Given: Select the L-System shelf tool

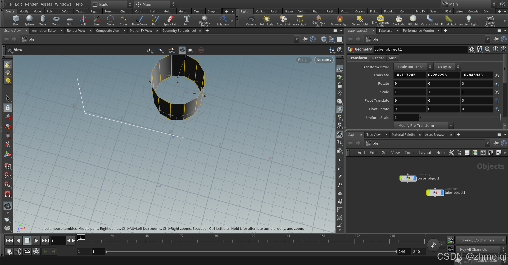Looking at the screenshot, I should coord(223,20).
